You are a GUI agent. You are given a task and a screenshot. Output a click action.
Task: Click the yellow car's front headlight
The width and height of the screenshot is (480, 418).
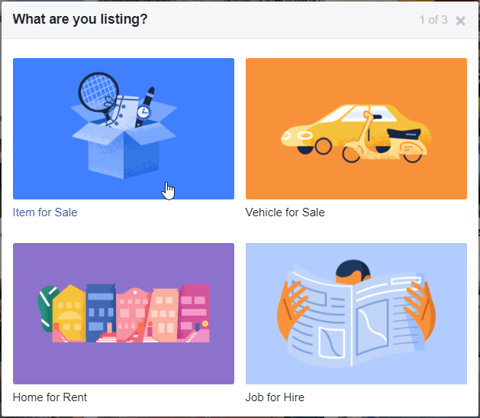(x=305, y=135)
